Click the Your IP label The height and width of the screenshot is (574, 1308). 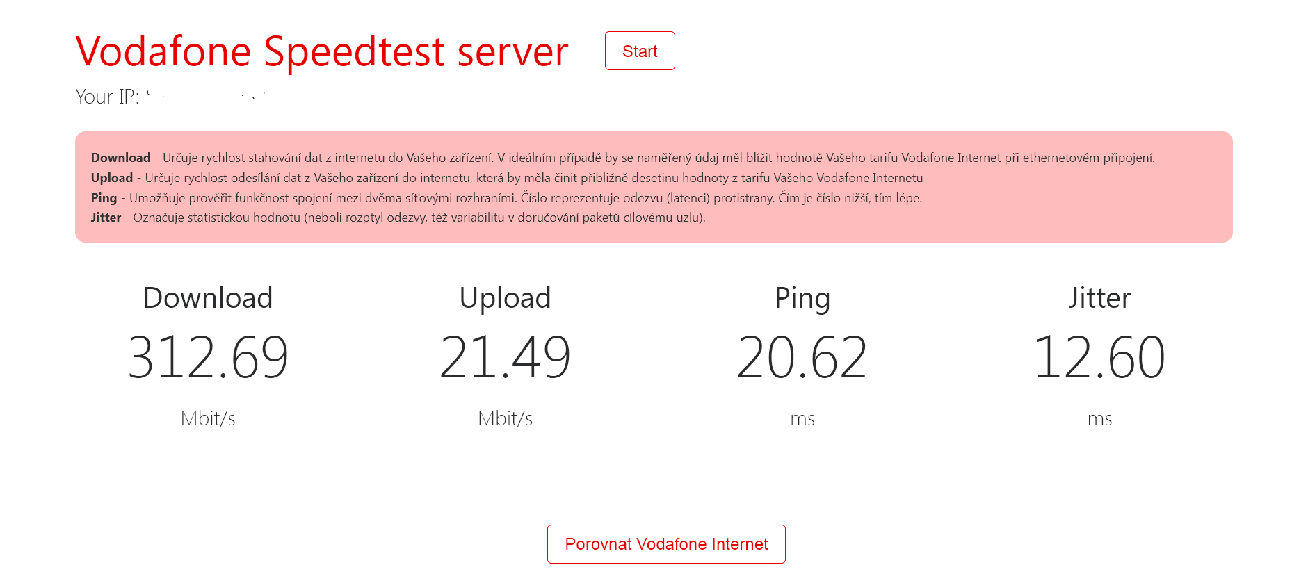(107, 97)
